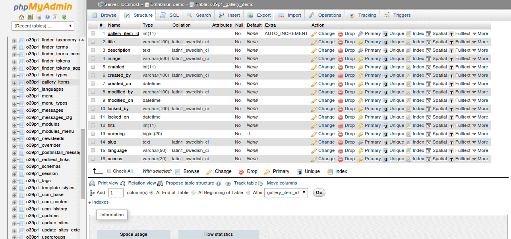This screenshot has height=239, width=511.
Task: Click the Go button
Action: pyautogui.click(x=319, y=192)
